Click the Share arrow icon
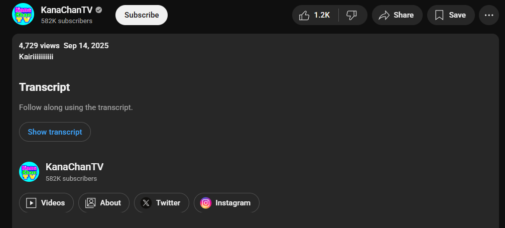Screen dimensions: 505x228 click(x=384, y=15)
